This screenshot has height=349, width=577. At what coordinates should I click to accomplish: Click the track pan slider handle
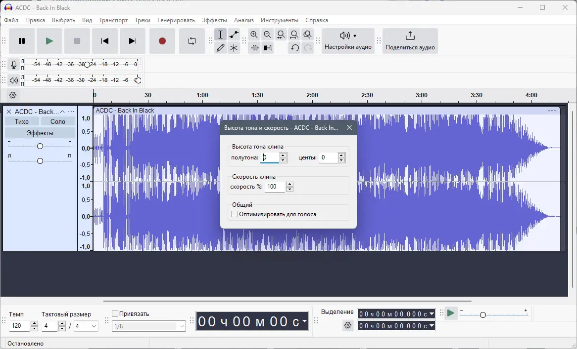(x=40, y=161)
